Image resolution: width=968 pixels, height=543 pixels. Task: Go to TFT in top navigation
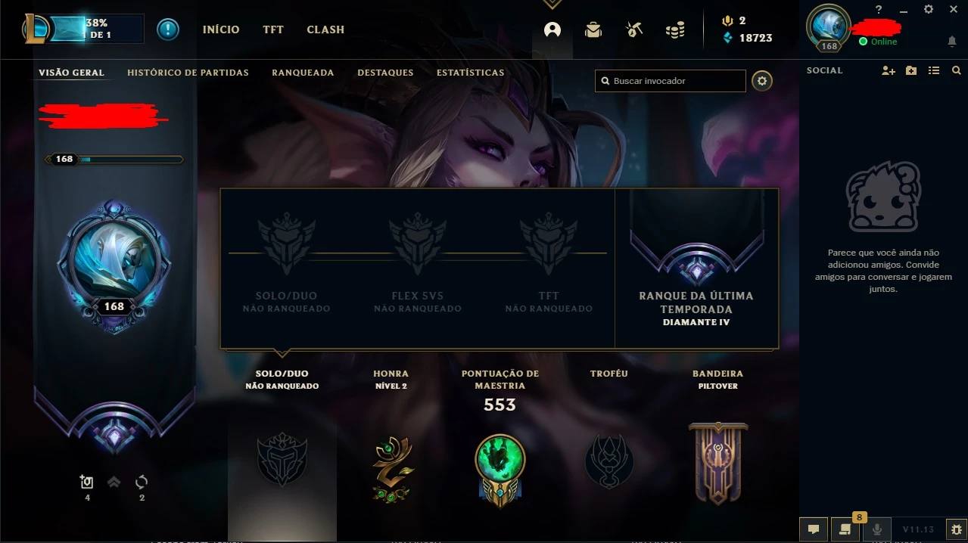click(273, 29)
